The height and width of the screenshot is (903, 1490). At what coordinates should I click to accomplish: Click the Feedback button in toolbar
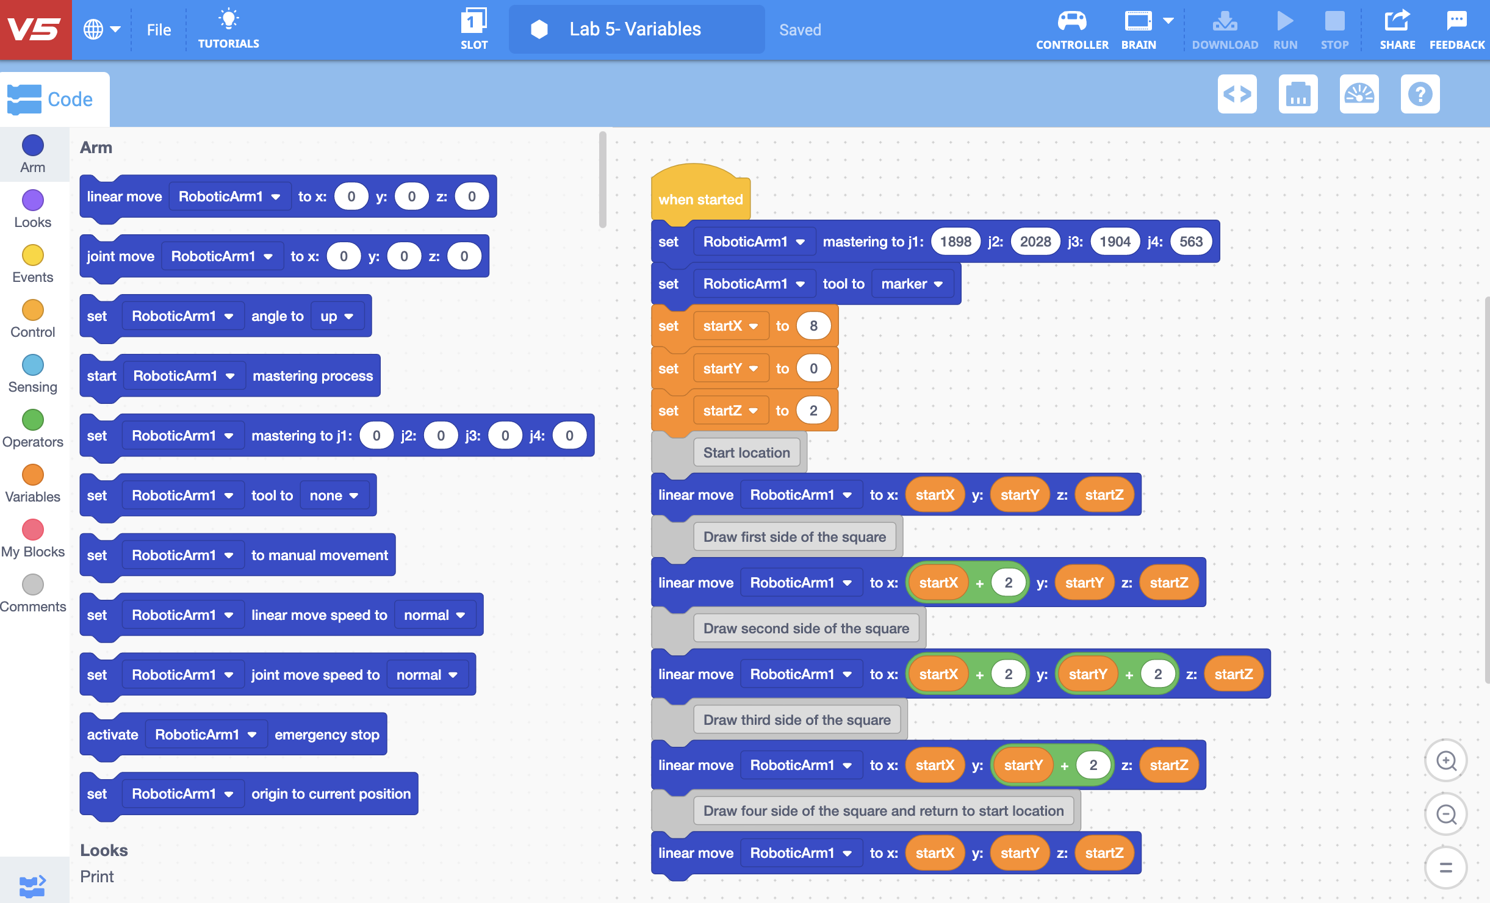point(1458,29)
